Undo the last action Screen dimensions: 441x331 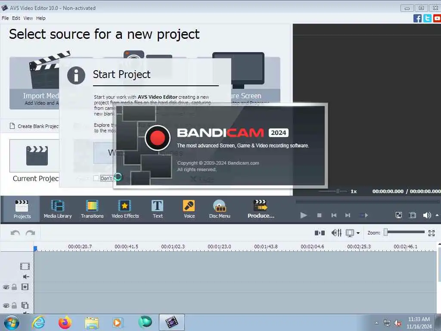(15, 233)
